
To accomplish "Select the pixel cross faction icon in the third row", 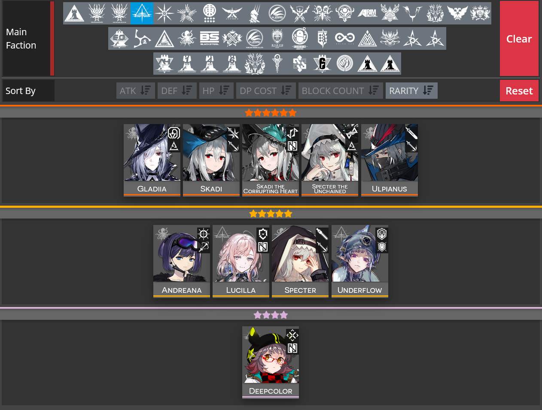I will 300,64.
